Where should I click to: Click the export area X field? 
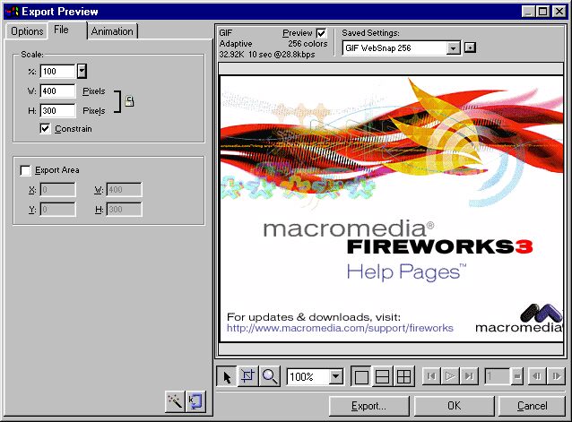pyautogui.click(x=57, y=190)
